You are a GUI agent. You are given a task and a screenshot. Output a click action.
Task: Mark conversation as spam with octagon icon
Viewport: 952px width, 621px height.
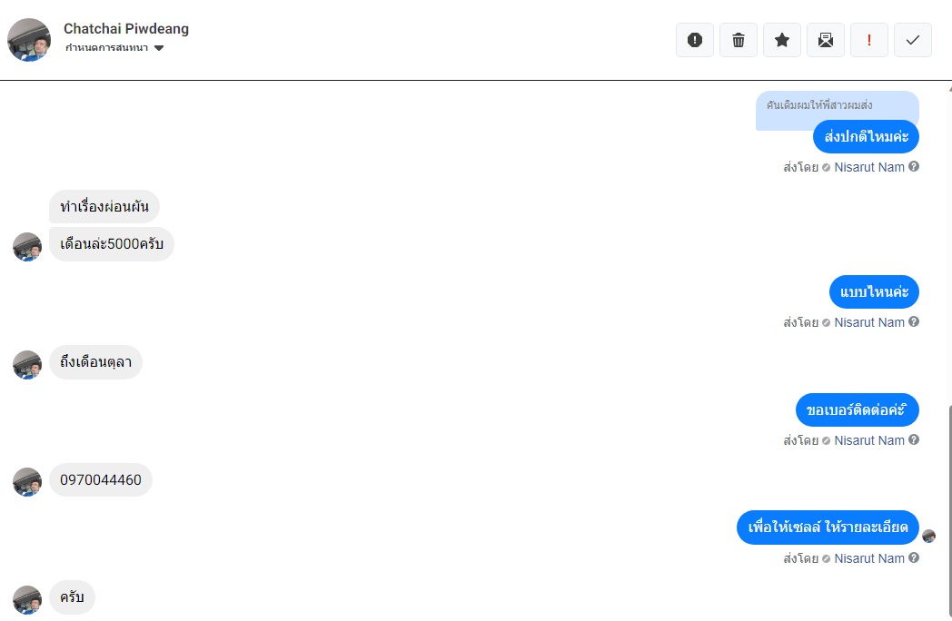tap(695, 40)
